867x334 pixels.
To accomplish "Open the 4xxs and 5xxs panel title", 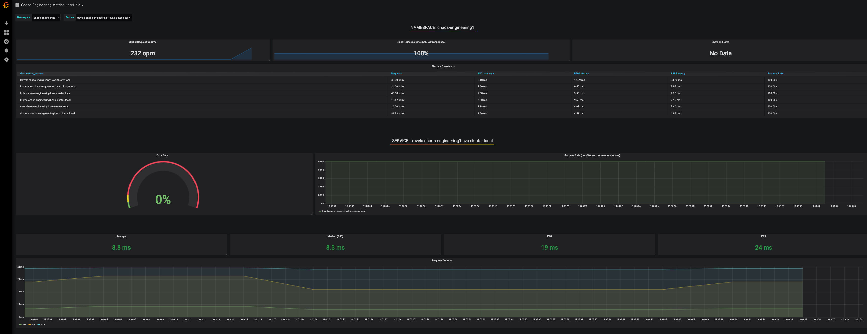I will coord(720,42).
